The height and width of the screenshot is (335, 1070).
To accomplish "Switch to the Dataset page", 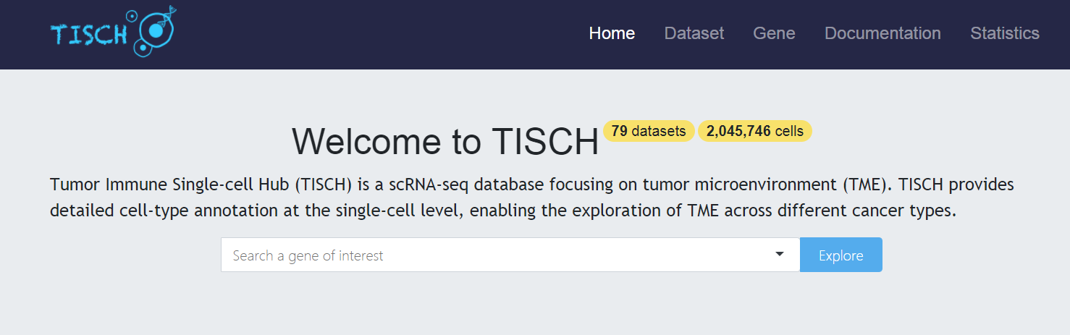I will (x=694, y=33).
